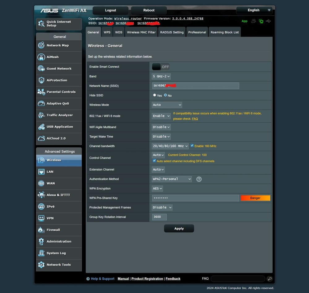
Task: Switch to the Professional tab
Action: (x=197, y=32)
